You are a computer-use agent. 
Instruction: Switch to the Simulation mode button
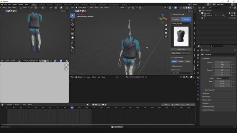(x=176, y=19)
